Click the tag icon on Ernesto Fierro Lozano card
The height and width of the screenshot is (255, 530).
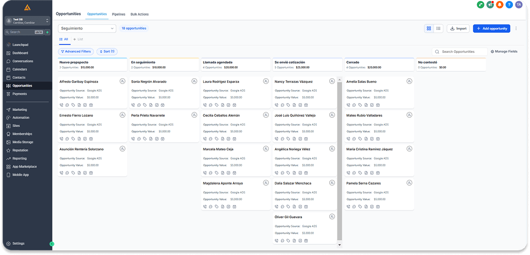coord(73,139)
